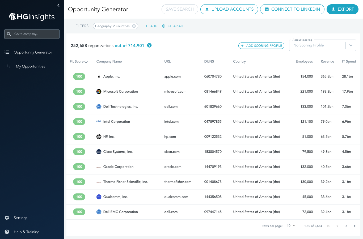Sort by the URL column header
Image resolution: width=363 pixels, height=239 pixels.
click(167, 61)
